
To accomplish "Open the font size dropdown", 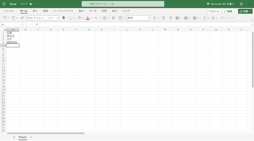I will click(57, 18).
